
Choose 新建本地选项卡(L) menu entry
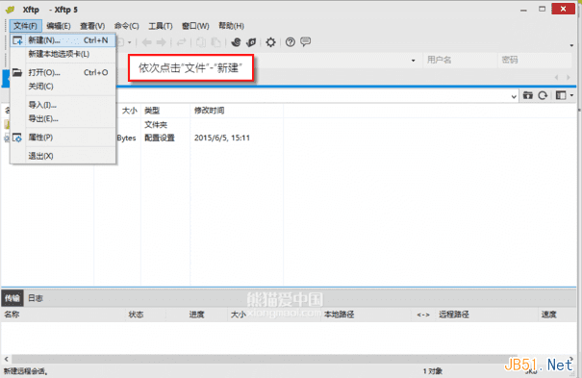(63, 54)
